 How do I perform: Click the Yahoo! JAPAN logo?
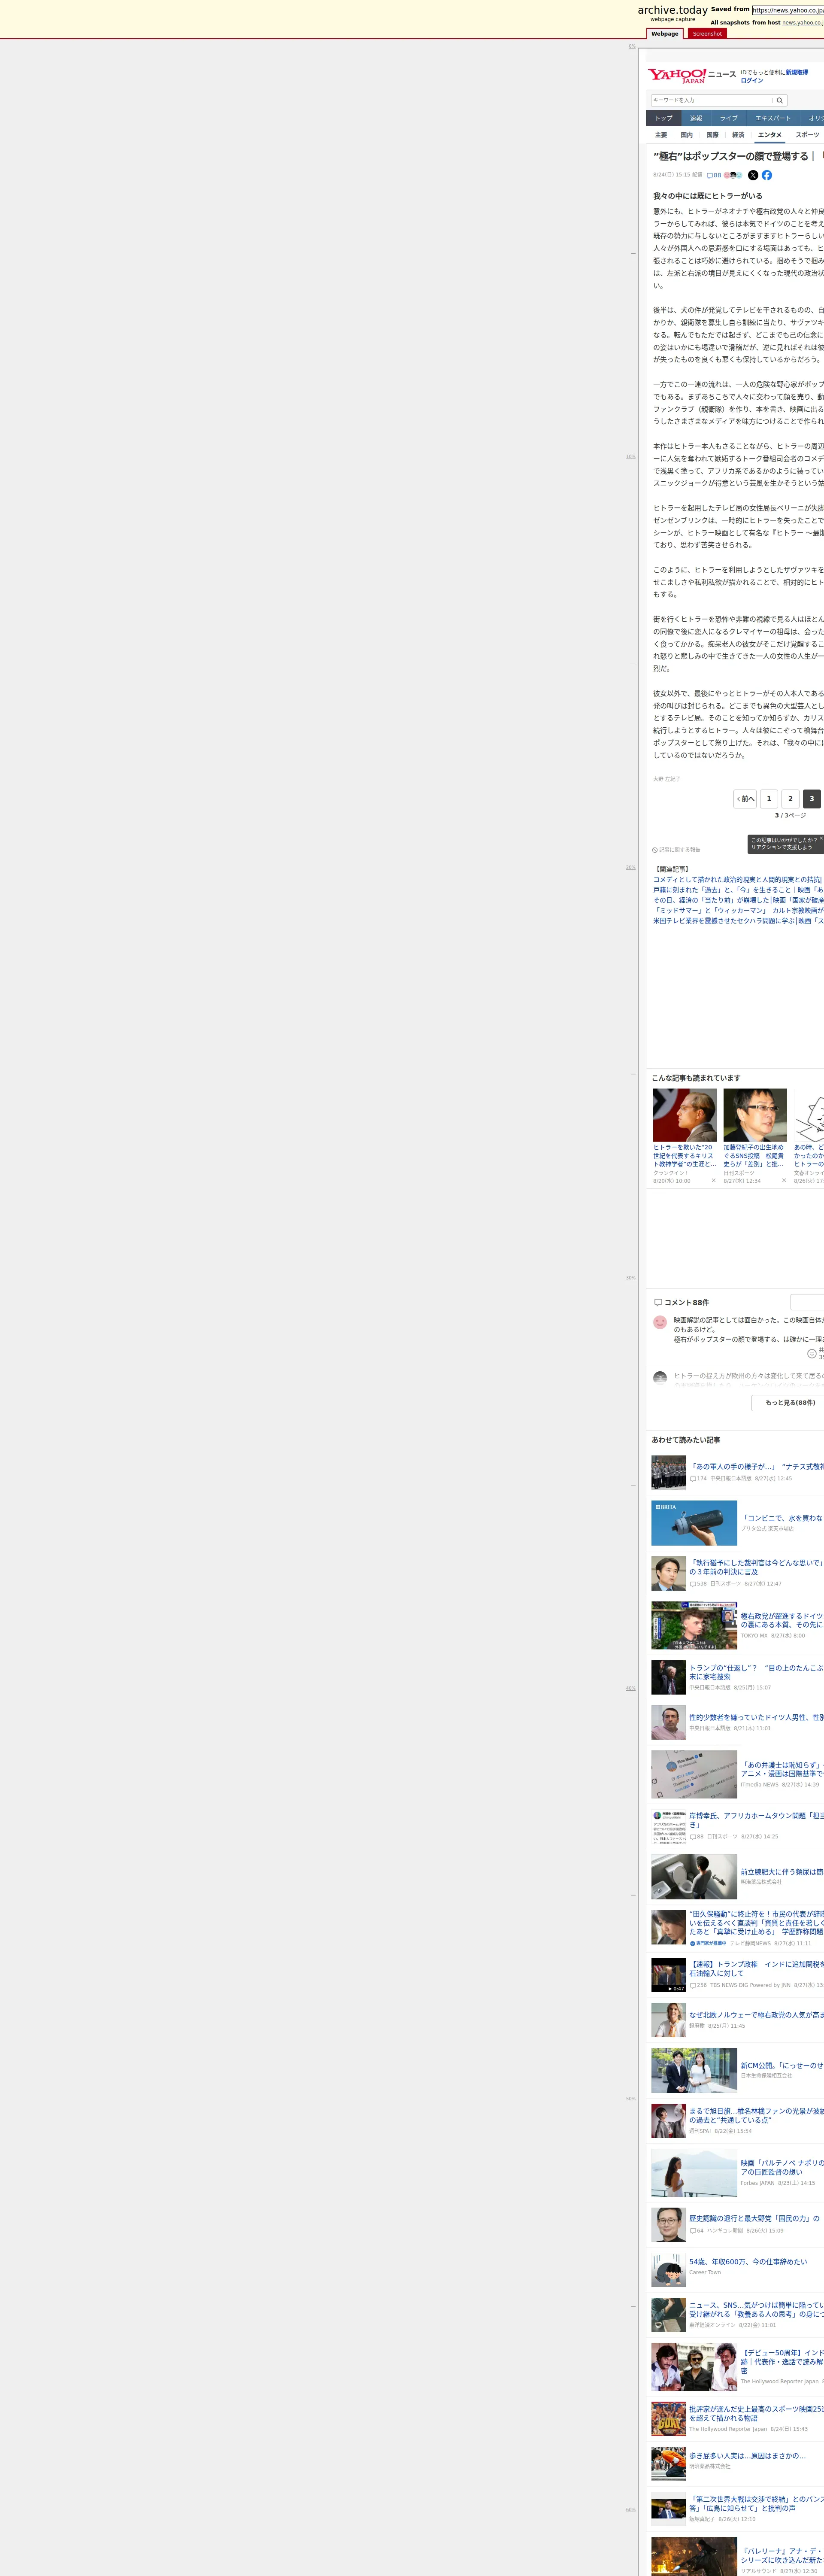(676, 76)
